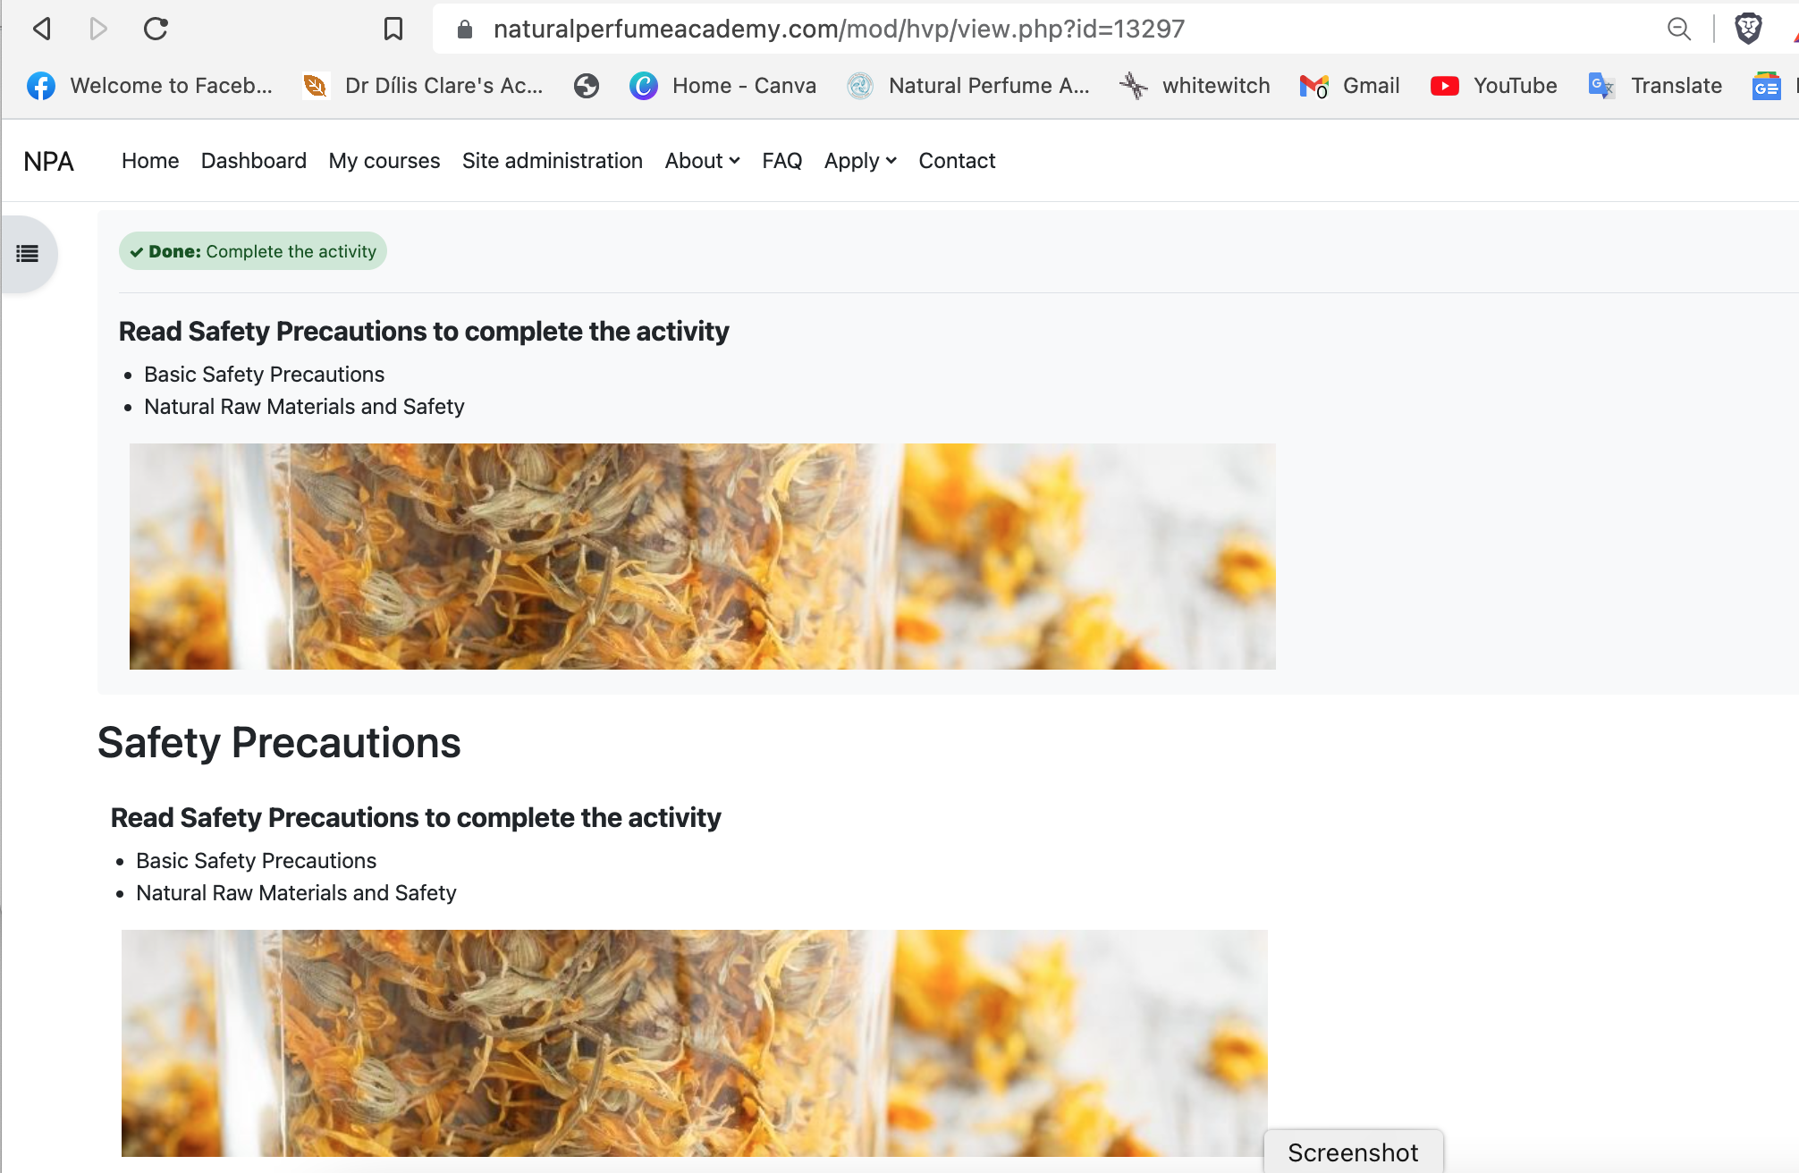
Task: Click upper 'Basic Safety Precautions' bullet text
Action: (265, 375)
